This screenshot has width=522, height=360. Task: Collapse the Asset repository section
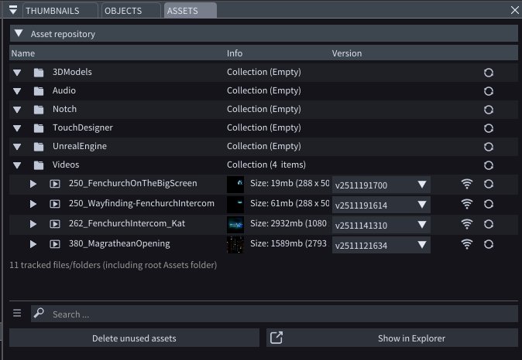[19, 34]
